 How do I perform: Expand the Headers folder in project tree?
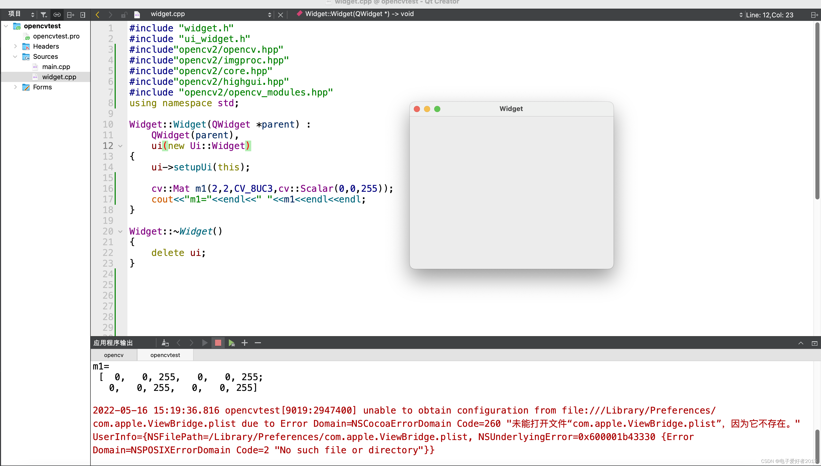[x=15, y=46]
